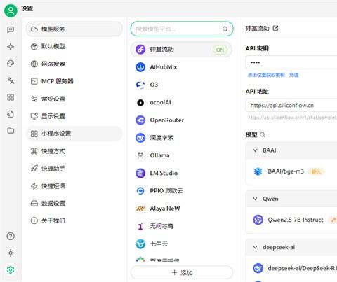The height and width of the screenshot is (282, 337).
Task: Click the 点击这里获取密钥 link
Action: coord(266,75)
